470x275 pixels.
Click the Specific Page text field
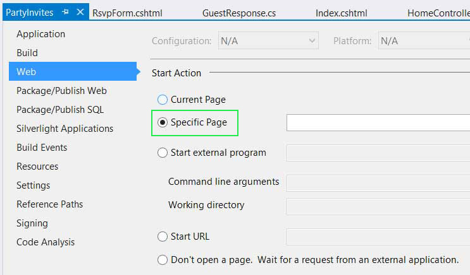coord(378,122)
